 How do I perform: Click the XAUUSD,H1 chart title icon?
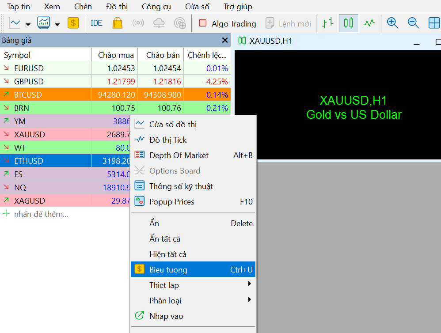point(242,41)
